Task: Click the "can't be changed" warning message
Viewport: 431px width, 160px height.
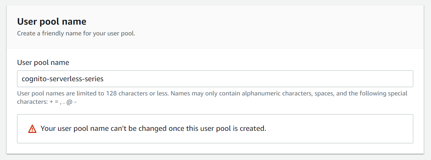Action: (x=153, y=128)
